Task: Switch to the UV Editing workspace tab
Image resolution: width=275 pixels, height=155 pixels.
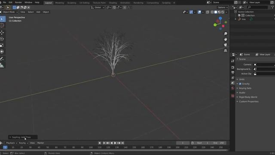Action: tap(84, 3)
